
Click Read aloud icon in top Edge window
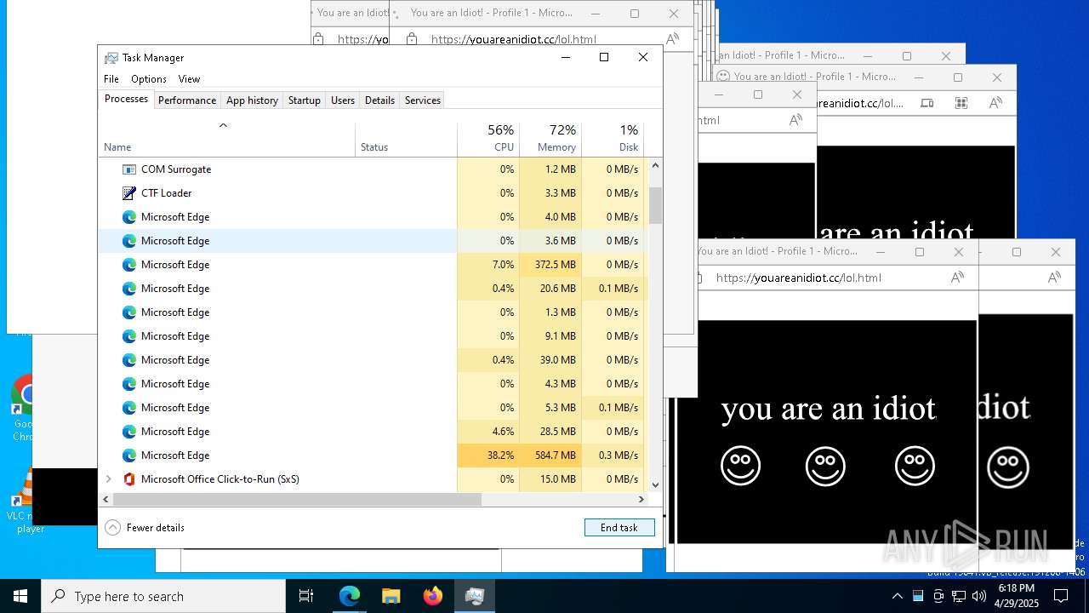pyautogui.click(x=672, y=39)
